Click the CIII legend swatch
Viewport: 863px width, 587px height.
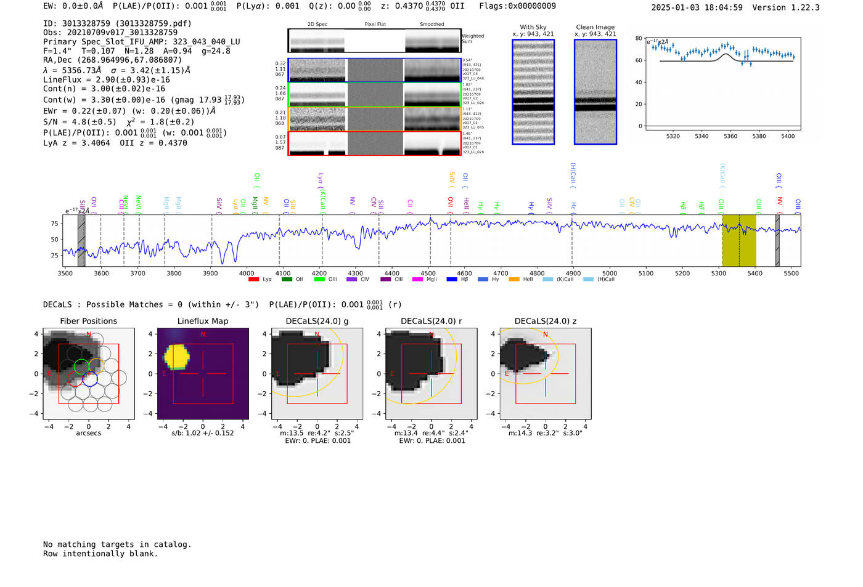[385, 280]
